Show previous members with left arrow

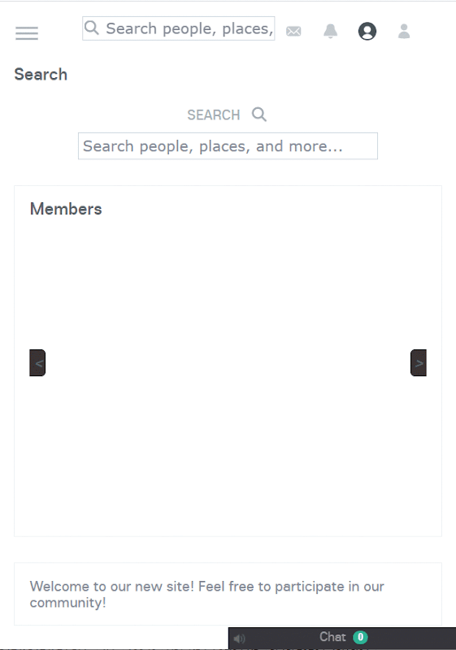pyautogui.click(x=37, y=362)
